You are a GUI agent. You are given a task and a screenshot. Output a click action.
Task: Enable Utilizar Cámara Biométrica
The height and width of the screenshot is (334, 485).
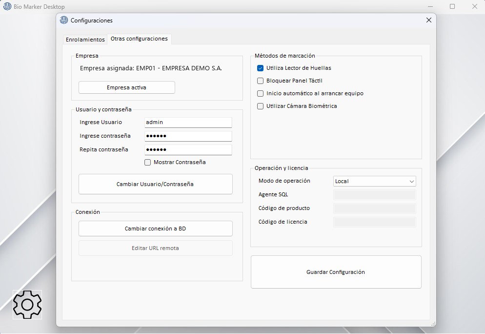(260, 106)
